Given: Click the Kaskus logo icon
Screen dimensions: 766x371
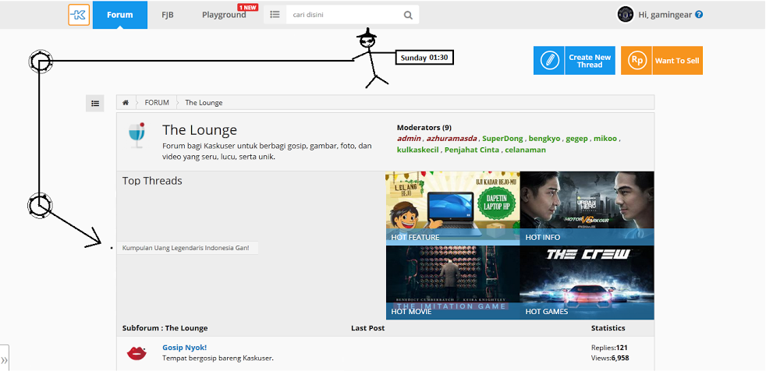Looking at the screenshot, I should (79, 15).
